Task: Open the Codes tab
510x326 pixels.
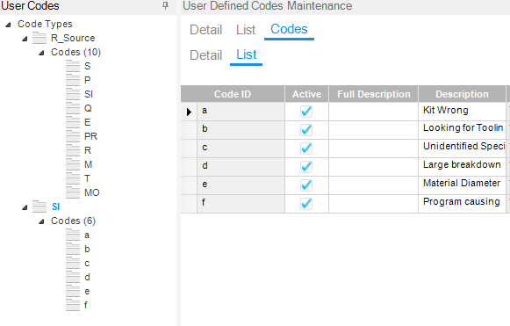Action: [x=289, y=30]
